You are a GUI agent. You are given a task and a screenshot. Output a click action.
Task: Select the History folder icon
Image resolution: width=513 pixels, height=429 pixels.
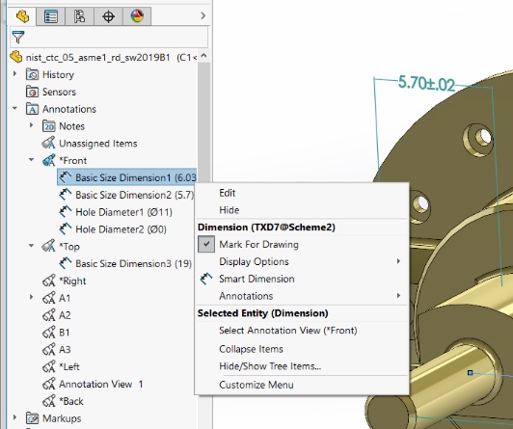33,74
